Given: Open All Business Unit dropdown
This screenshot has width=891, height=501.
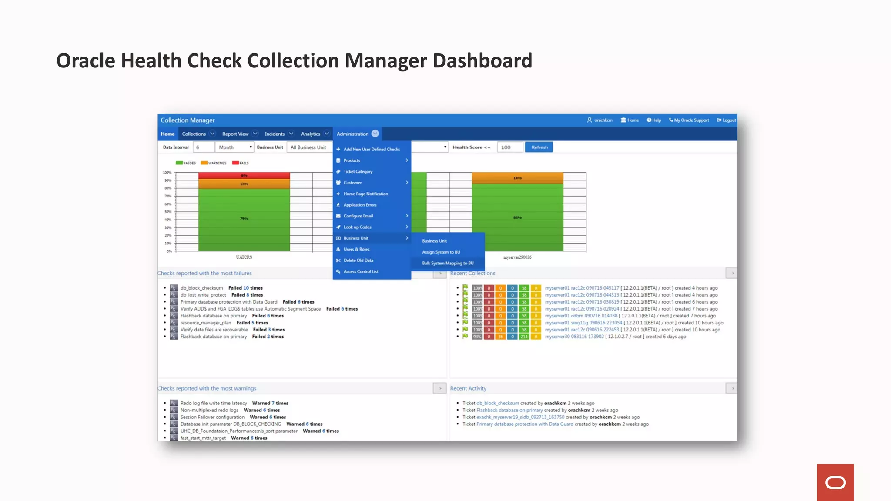Looking at the screenshot, I should point(310,147).
